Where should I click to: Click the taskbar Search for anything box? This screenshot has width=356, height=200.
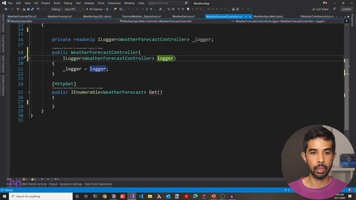pyautogui.click(x=41, y=196)
